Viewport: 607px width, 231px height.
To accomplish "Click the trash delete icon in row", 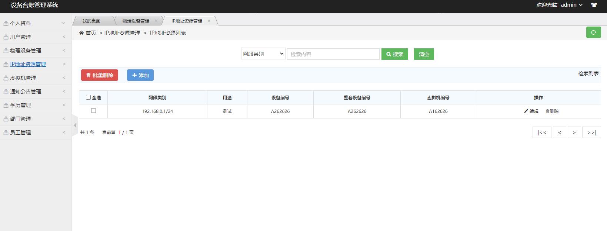I will tap(547, 111).
